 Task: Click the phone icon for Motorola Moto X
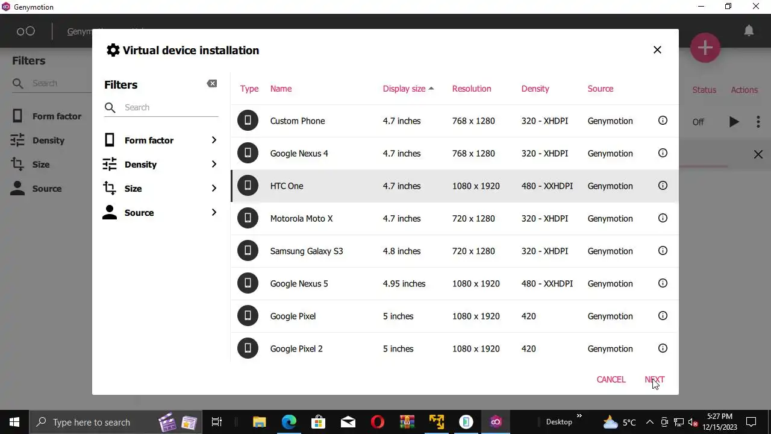[x=248, y=218]
